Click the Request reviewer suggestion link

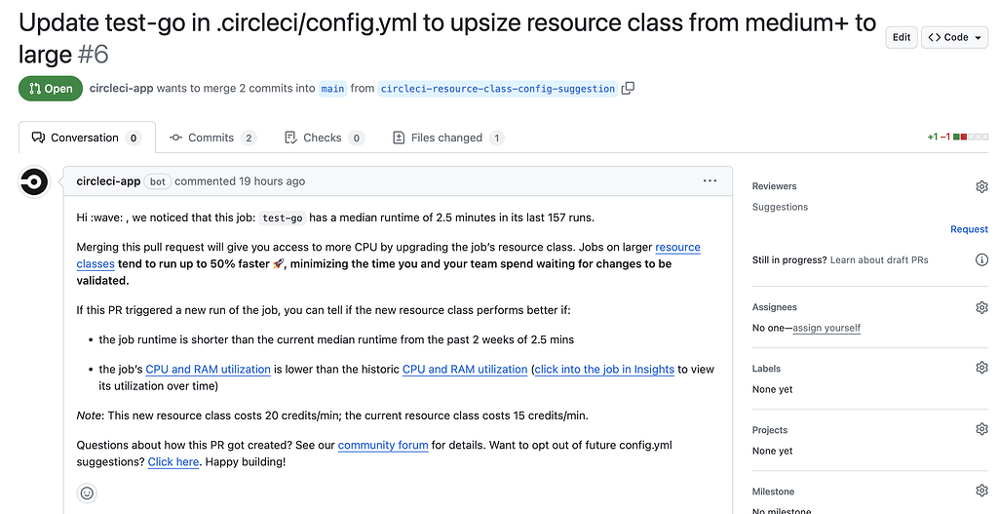tap(969, 229)
